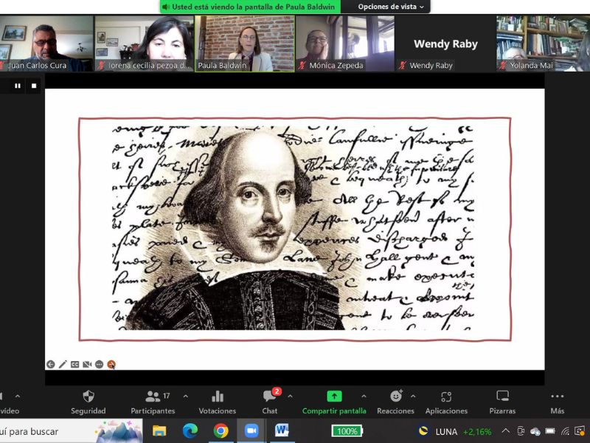The width and height of the screenshot is (590, 443).
Task: Click the green screen-share notification banner
Action: 251,7
